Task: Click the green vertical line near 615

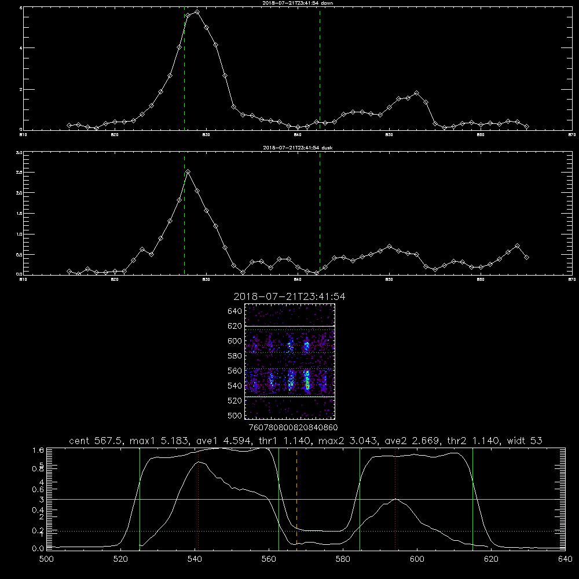Action: [472, 499]
